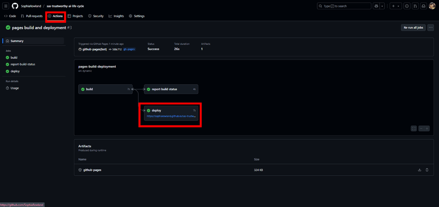The image size is (439, 207).
Task: Switch to the Insights tab
Action: pyautogui.click(x=116, y=16)
